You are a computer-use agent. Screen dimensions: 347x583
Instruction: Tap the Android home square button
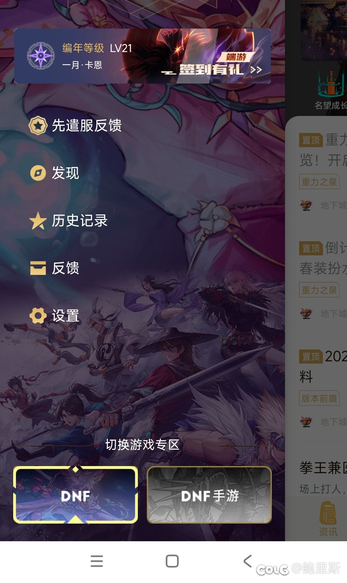172,561
